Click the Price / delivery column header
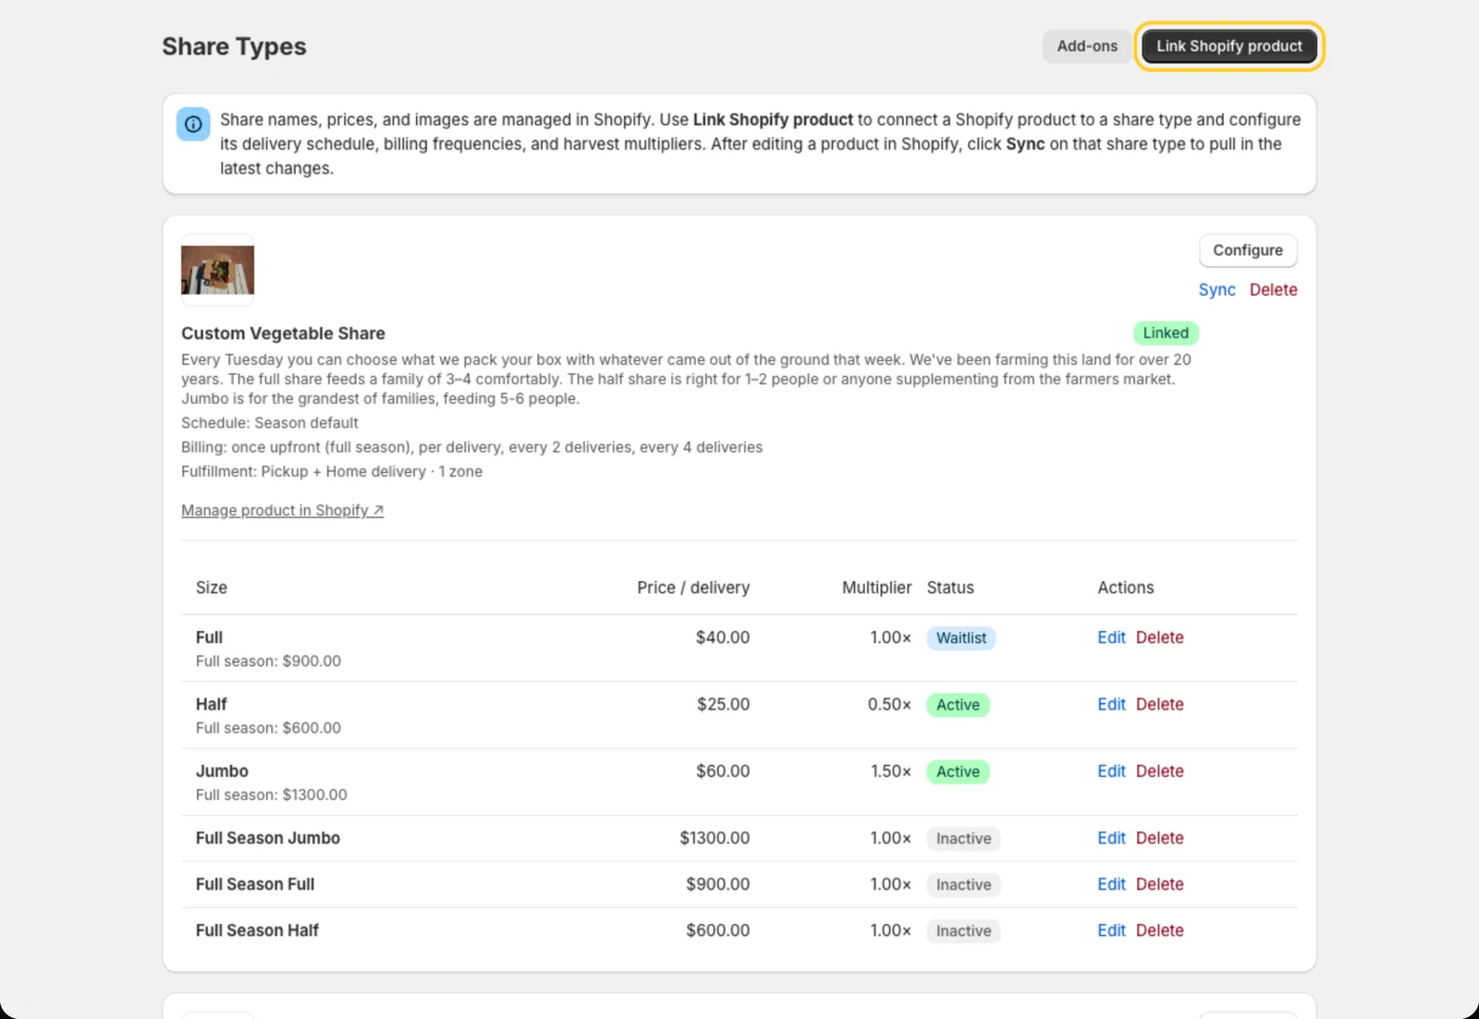Viewport: 1479px width, 1019px height. tap(693, 588)
